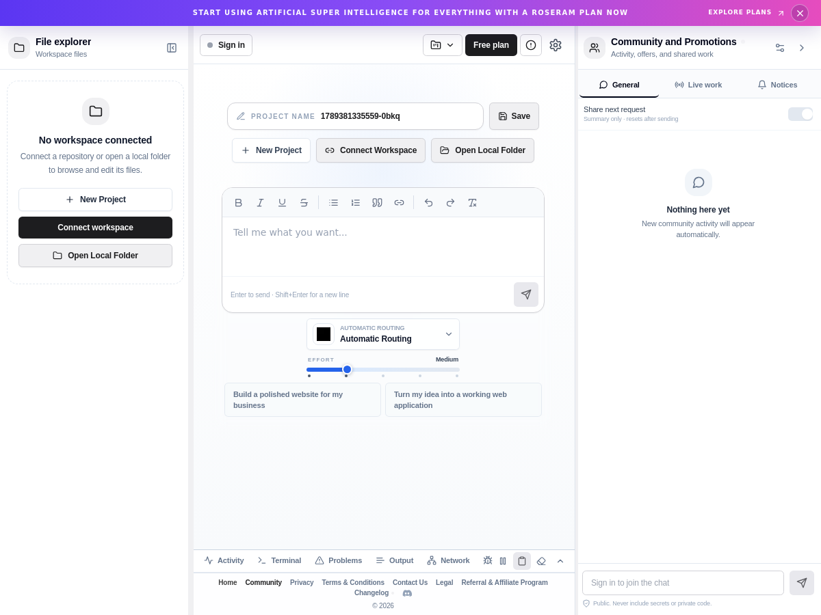Switch to the Notices tab
821x615 pixels.
(x=778, y=85)
